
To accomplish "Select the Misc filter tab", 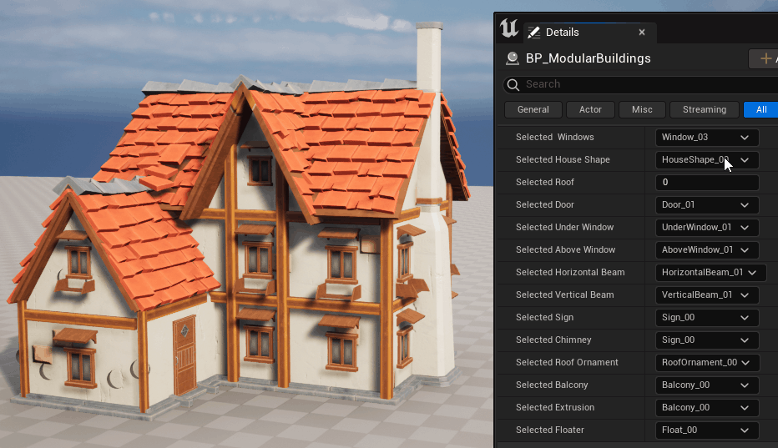I will pos(642,109).
